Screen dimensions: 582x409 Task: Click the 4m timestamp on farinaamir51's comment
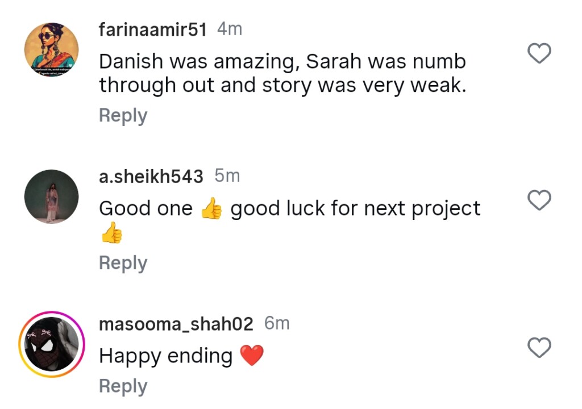click(x=230, y=29)
